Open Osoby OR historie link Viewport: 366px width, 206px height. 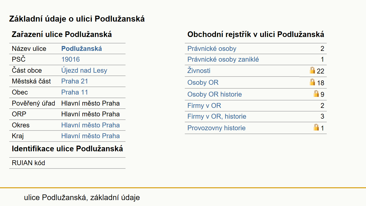[x=215, y=94]
